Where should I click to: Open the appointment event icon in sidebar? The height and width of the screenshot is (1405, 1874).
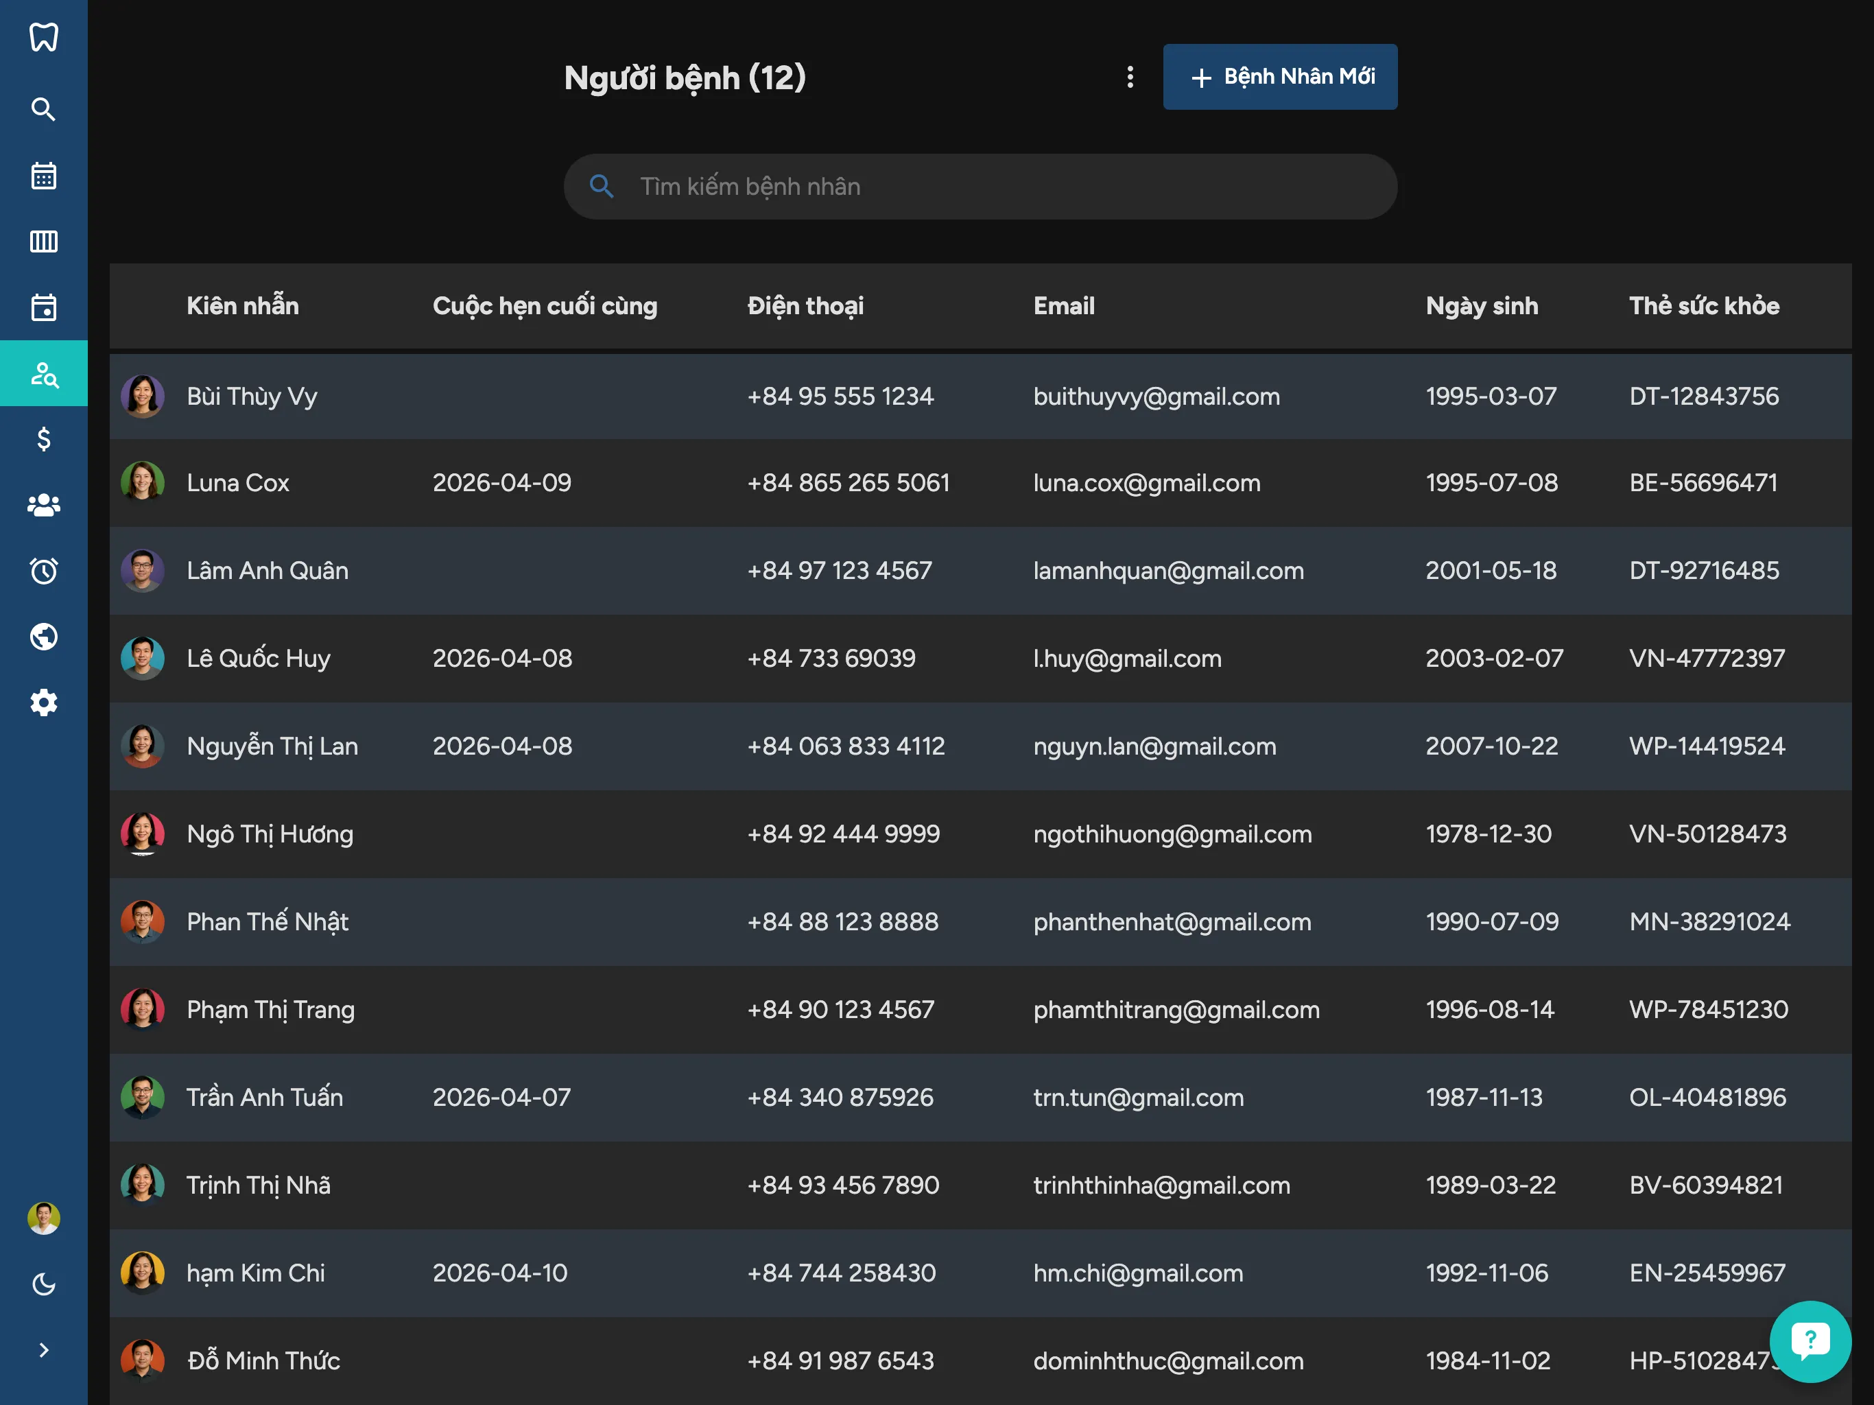43,307
